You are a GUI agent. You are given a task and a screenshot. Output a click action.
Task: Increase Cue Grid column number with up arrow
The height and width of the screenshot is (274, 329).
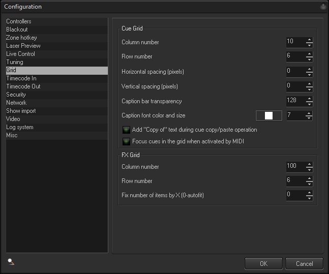point(309,40)
